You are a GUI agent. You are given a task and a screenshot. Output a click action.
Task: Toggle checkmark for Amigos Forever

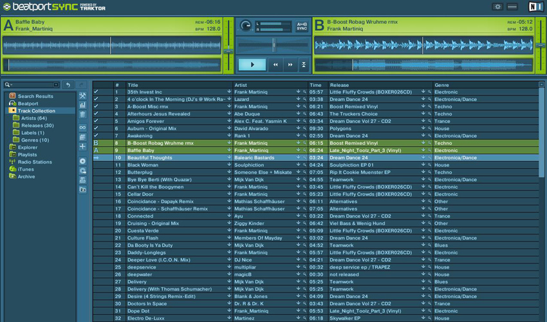point(97,121)
